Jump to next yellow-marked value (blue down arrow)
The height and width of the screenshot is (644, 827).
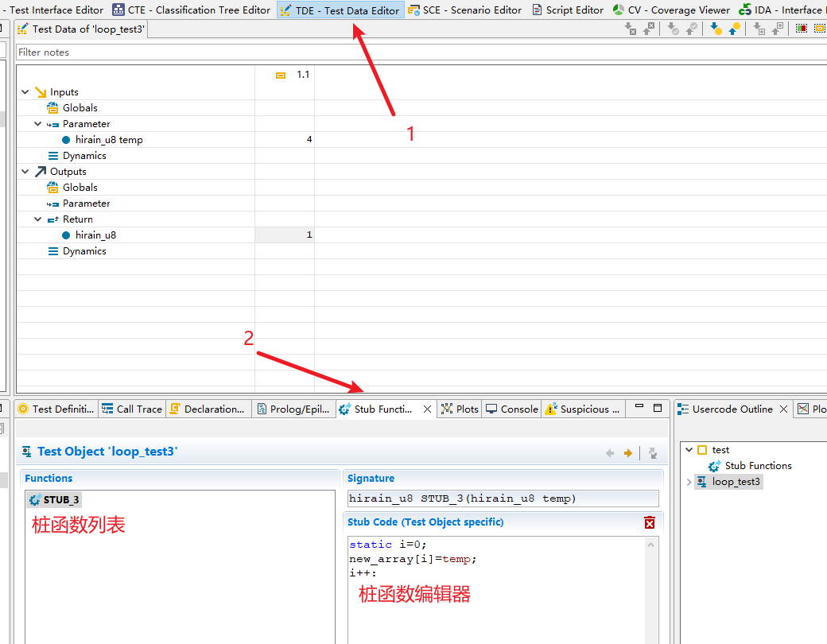(x=716, y=29)
